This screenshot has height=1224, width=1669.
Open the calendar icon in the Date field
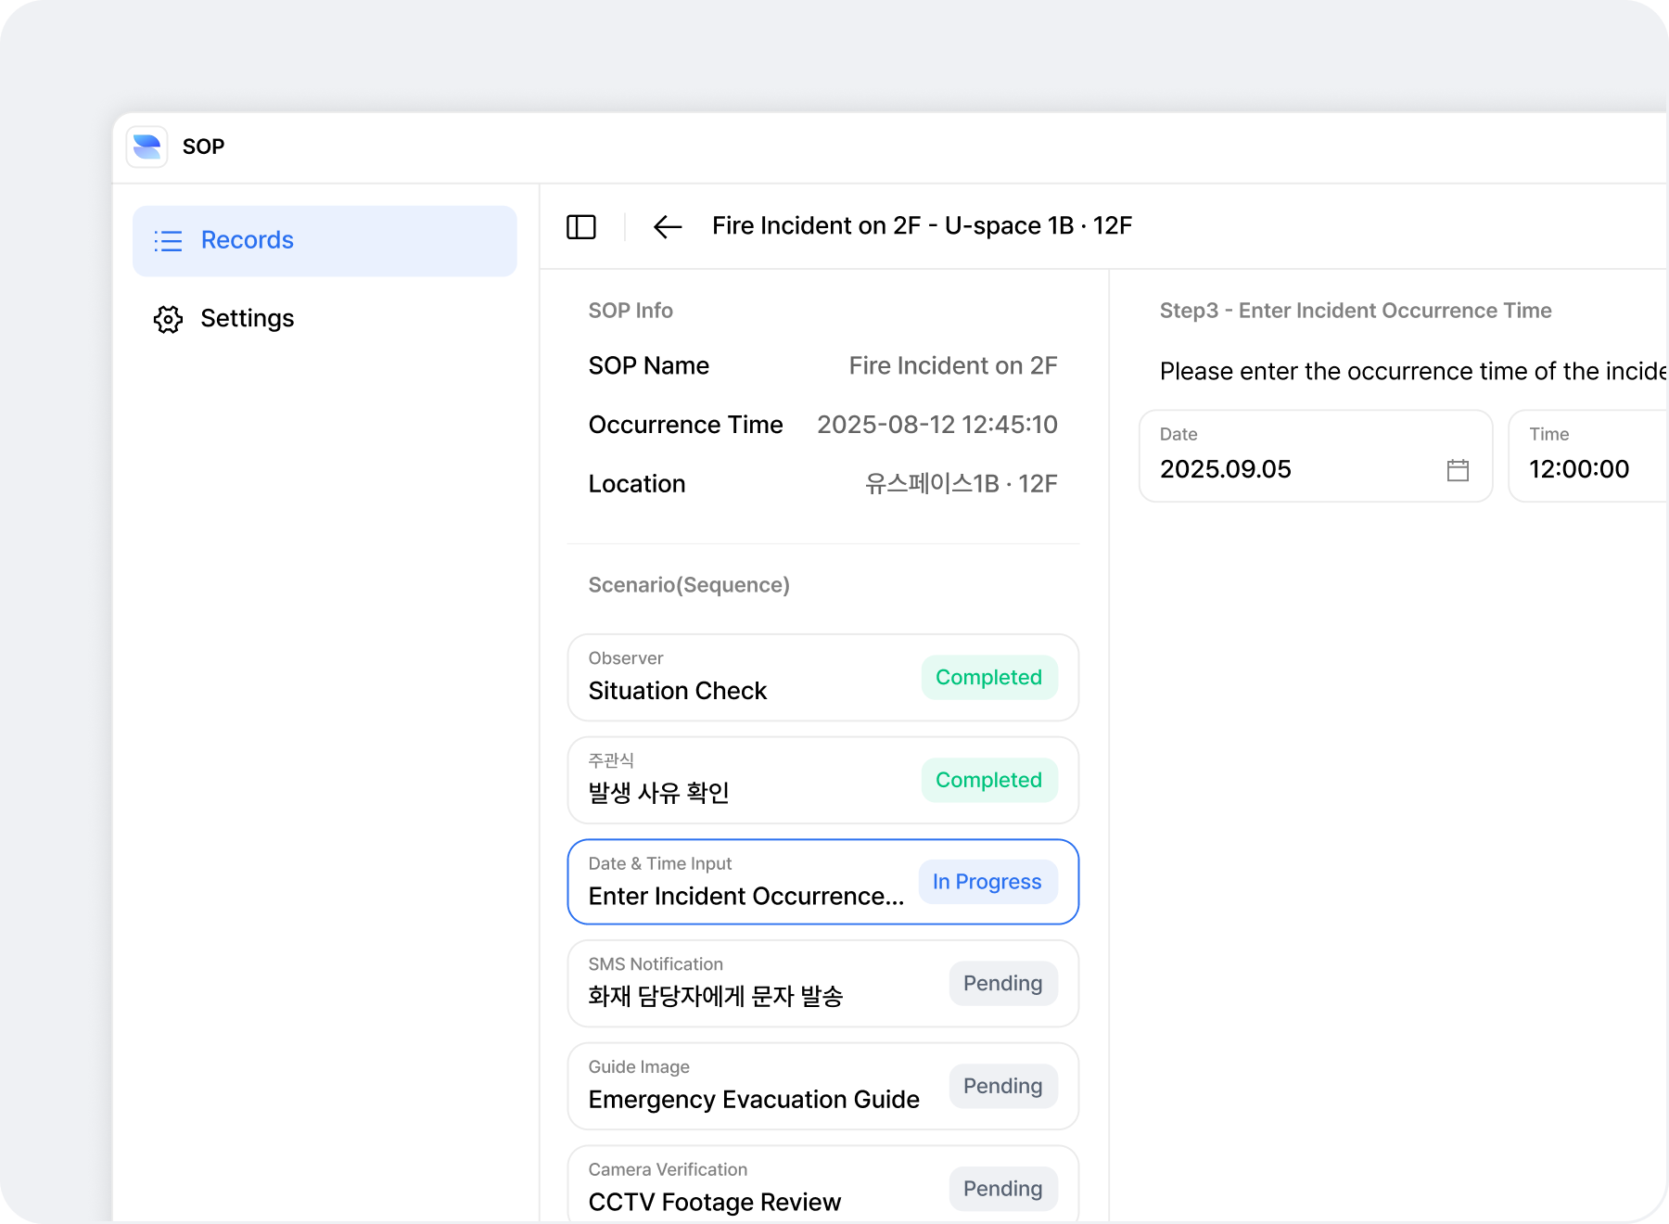(x=1458, y=470)
